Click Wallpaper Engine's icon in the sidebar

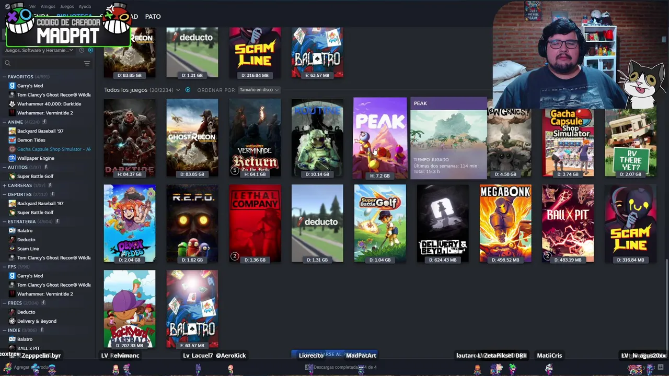12,158
